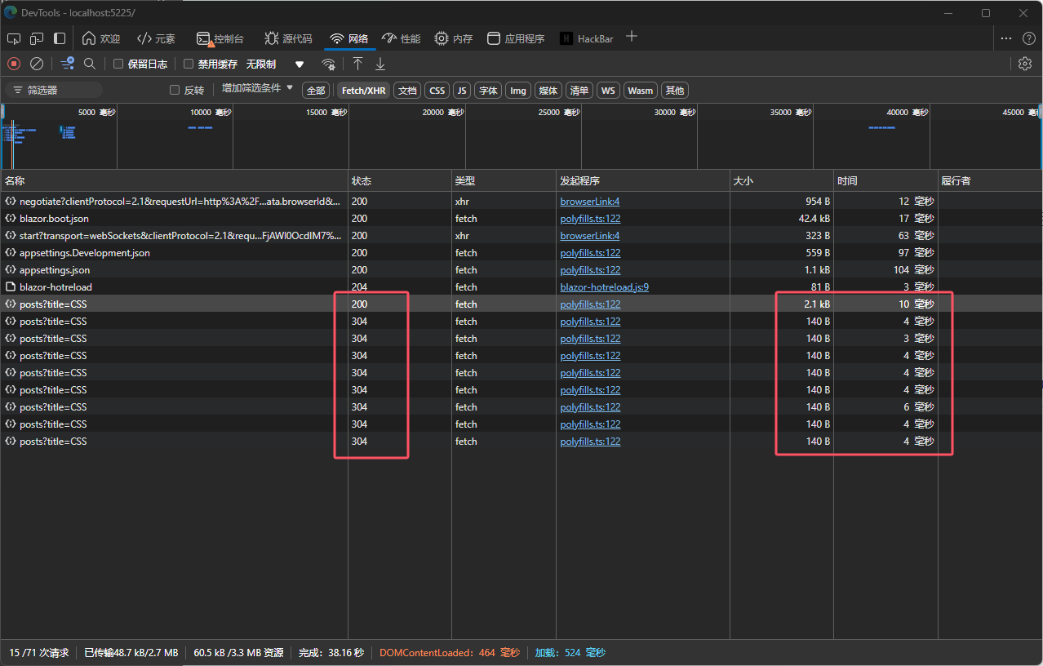Viewport: 1043px width, 666px height.
Task: Check the 禁用缓存 checkbox
Action: click(189, 64)
